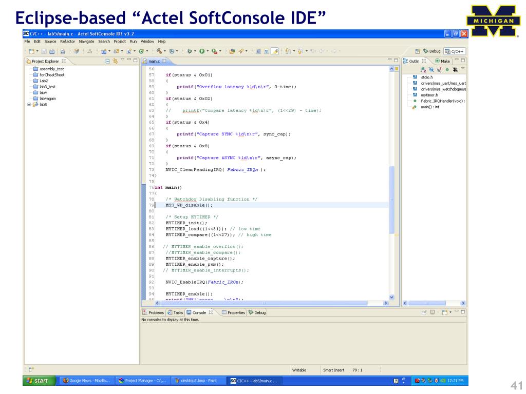Open the Project menu
The height and width of the screenshot is (394, 526).
[x=120, y=42]
